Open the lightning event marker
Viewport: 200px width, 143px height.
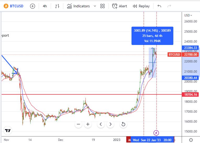(156, 133)
